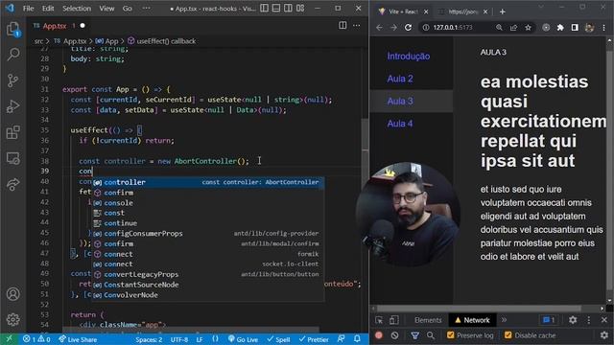Clear network log

click(394, 335)
